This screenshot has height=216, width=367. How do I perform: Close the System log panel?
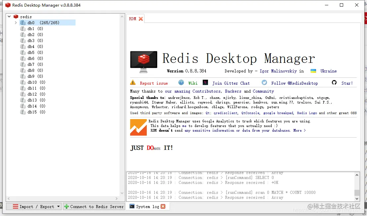163,206
